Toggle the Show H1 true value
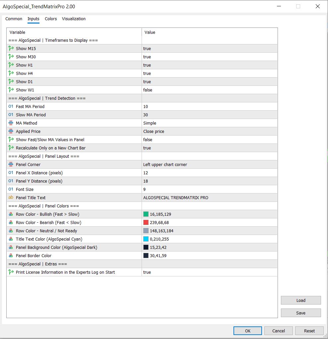This screenshot has height=339, width=328. click(209, 65)
